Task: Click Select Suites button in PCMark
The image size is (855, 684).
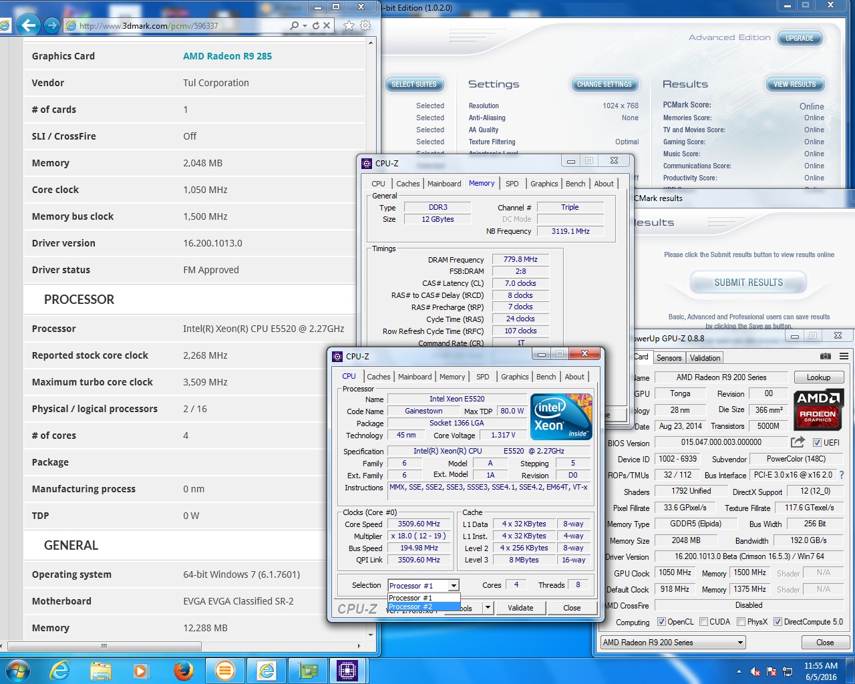Action: (x=414, y=84)
